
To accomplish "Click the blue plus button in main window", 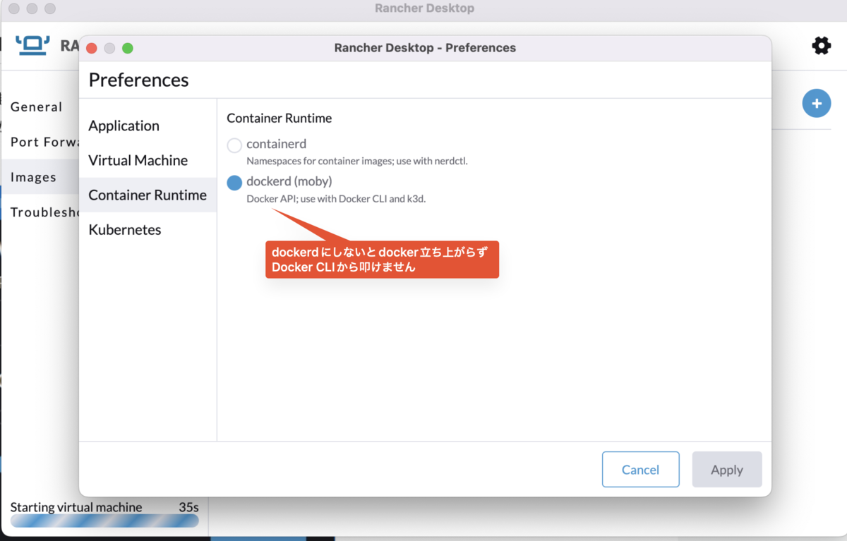I will point(817,104).
